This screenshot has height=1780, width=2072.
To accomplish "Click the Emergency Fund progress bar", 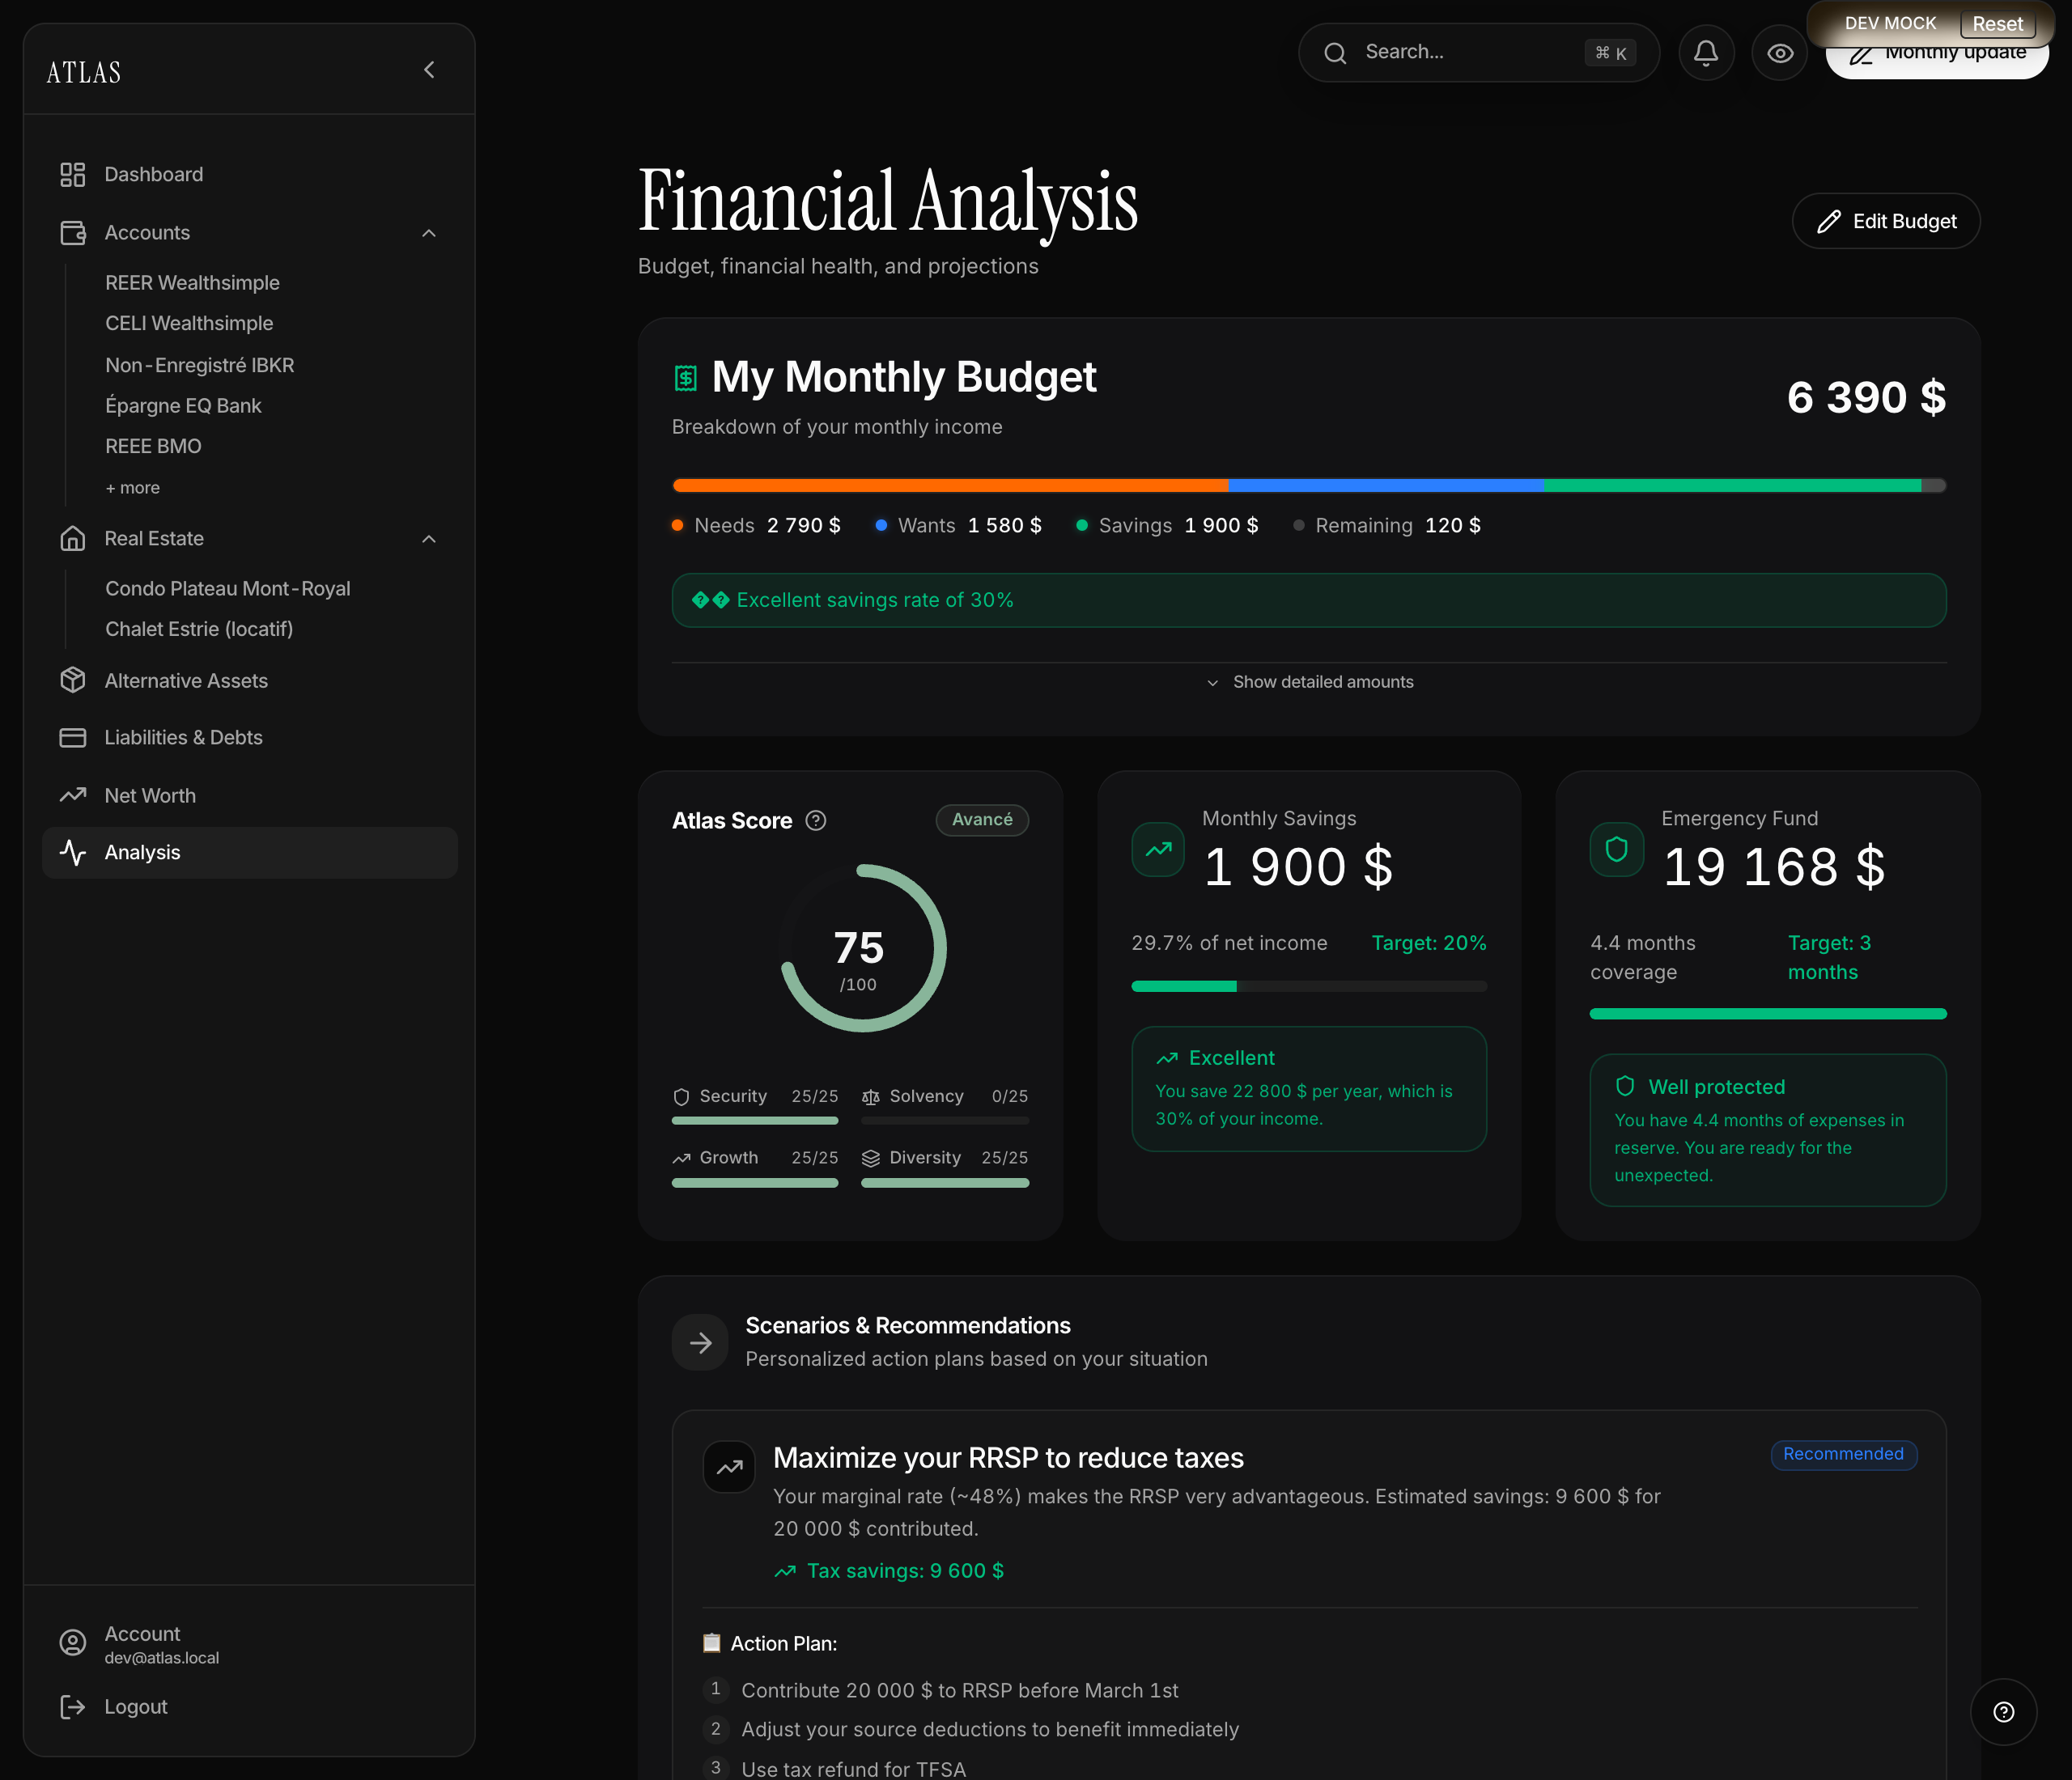I will 1768,1015.
